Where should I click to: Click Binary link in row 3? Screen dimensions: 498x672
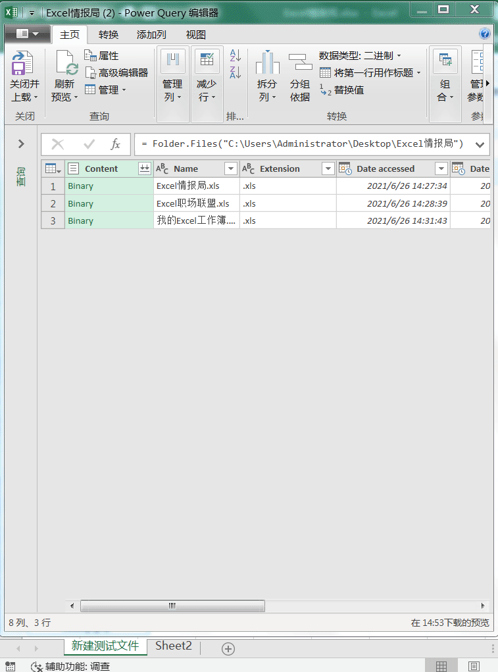tap(80, 220)
